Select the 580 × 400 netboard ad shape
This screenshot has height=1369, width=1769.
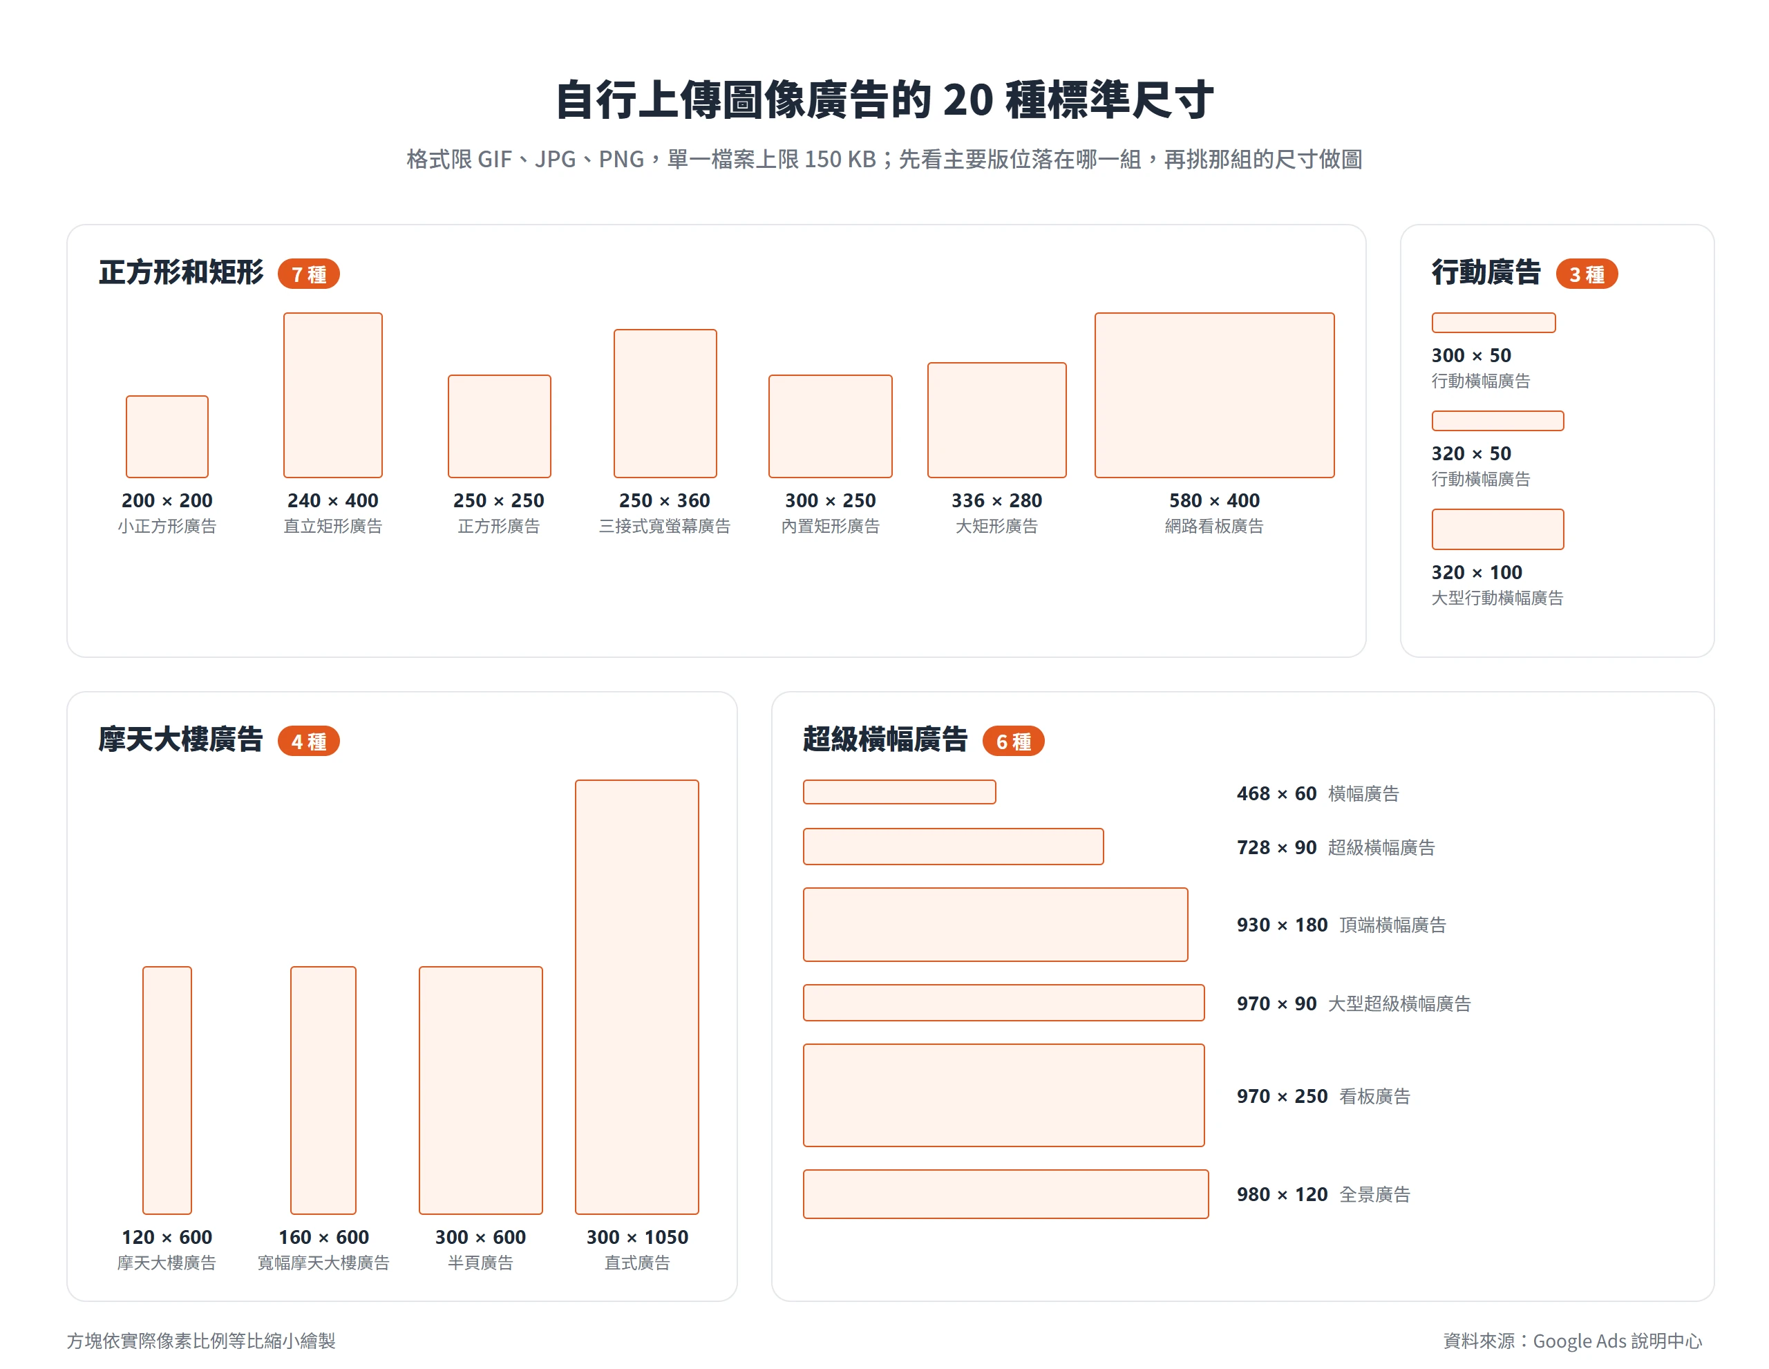click(x=1214, y=395)
